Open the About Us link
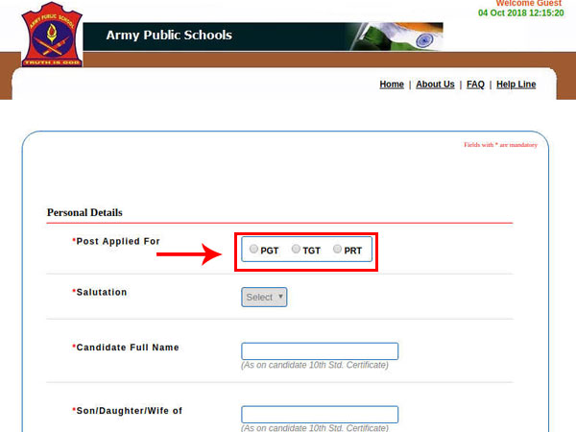This screenshot has width=576, height=432. tap(435, 84)
